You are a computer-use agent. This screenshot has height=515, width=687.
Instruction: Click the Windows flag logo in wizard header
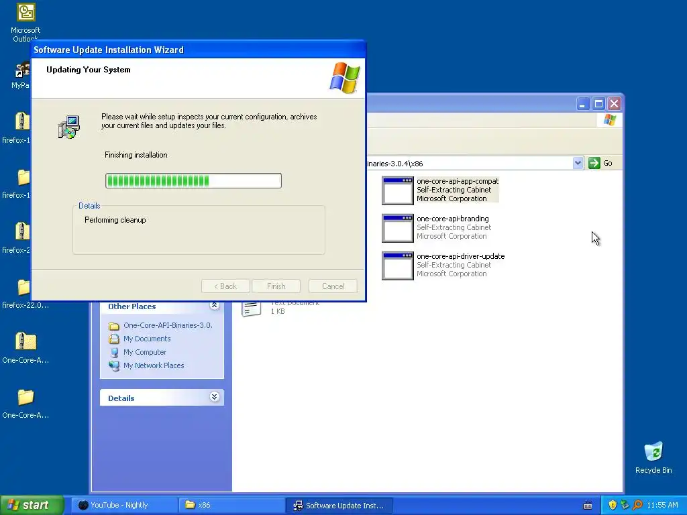344,78
